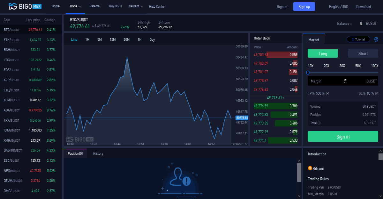Screen dimensions: 383x199
Task: Edit take-profit percentage pencil icon
Action: 327,93
